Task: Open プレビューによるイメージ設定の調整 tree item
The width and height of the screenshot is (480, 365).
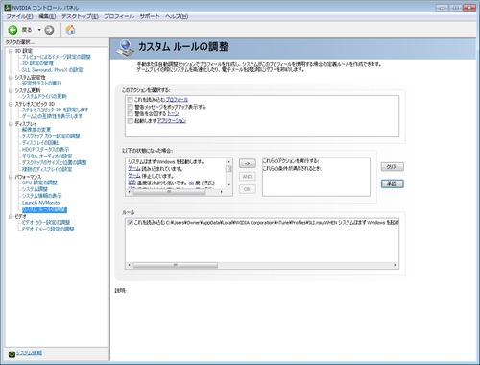Action: (57, 57)
